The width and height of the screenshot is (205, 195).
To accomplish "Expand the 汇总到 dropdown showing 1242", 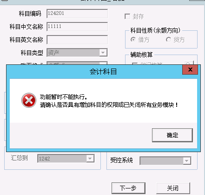I will click(66, 159).
